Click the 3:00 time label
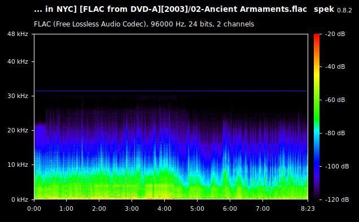 pos(132,208)
